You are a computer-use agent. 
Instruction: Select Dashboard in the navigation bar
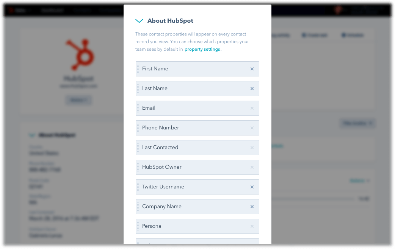(x=52, y=10)
